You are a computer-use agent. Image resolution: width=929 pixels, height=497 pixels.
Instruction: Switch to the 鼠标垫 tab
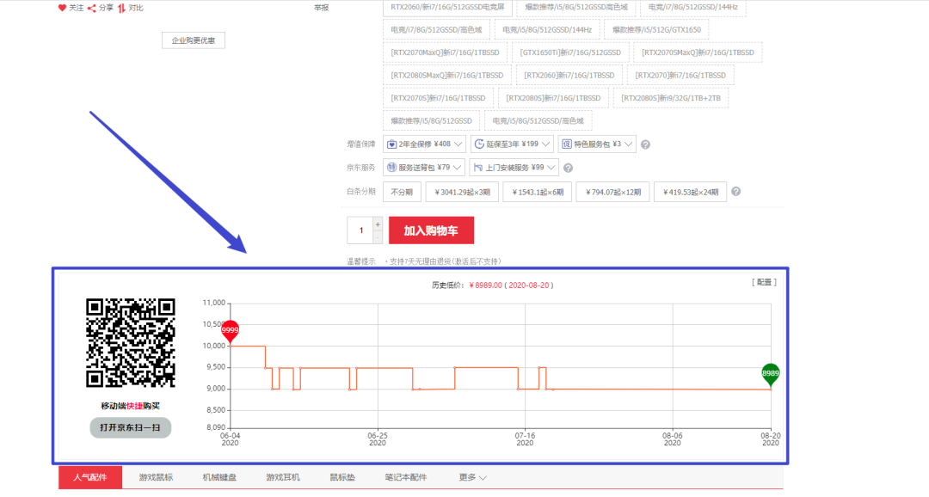pyautogui.click(x=342, y=477)
